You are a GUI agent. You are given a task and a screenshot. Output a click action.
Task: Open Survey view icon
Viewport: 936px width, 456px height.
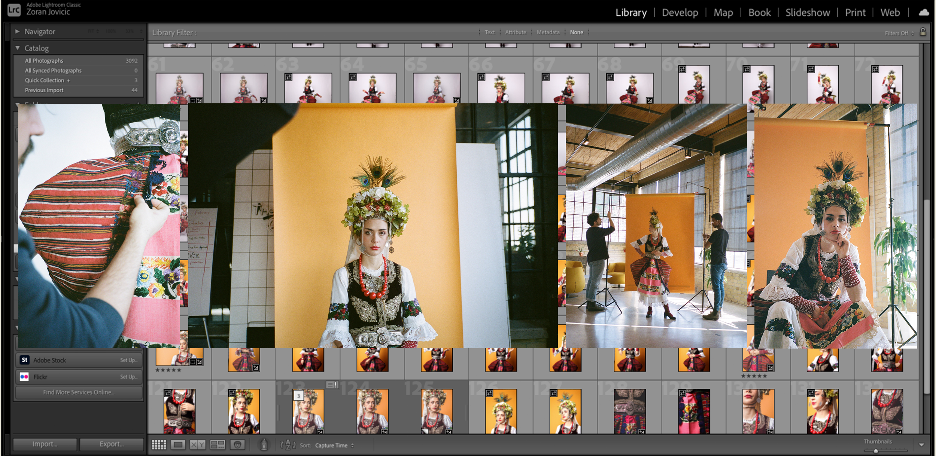tap(218, 445)
